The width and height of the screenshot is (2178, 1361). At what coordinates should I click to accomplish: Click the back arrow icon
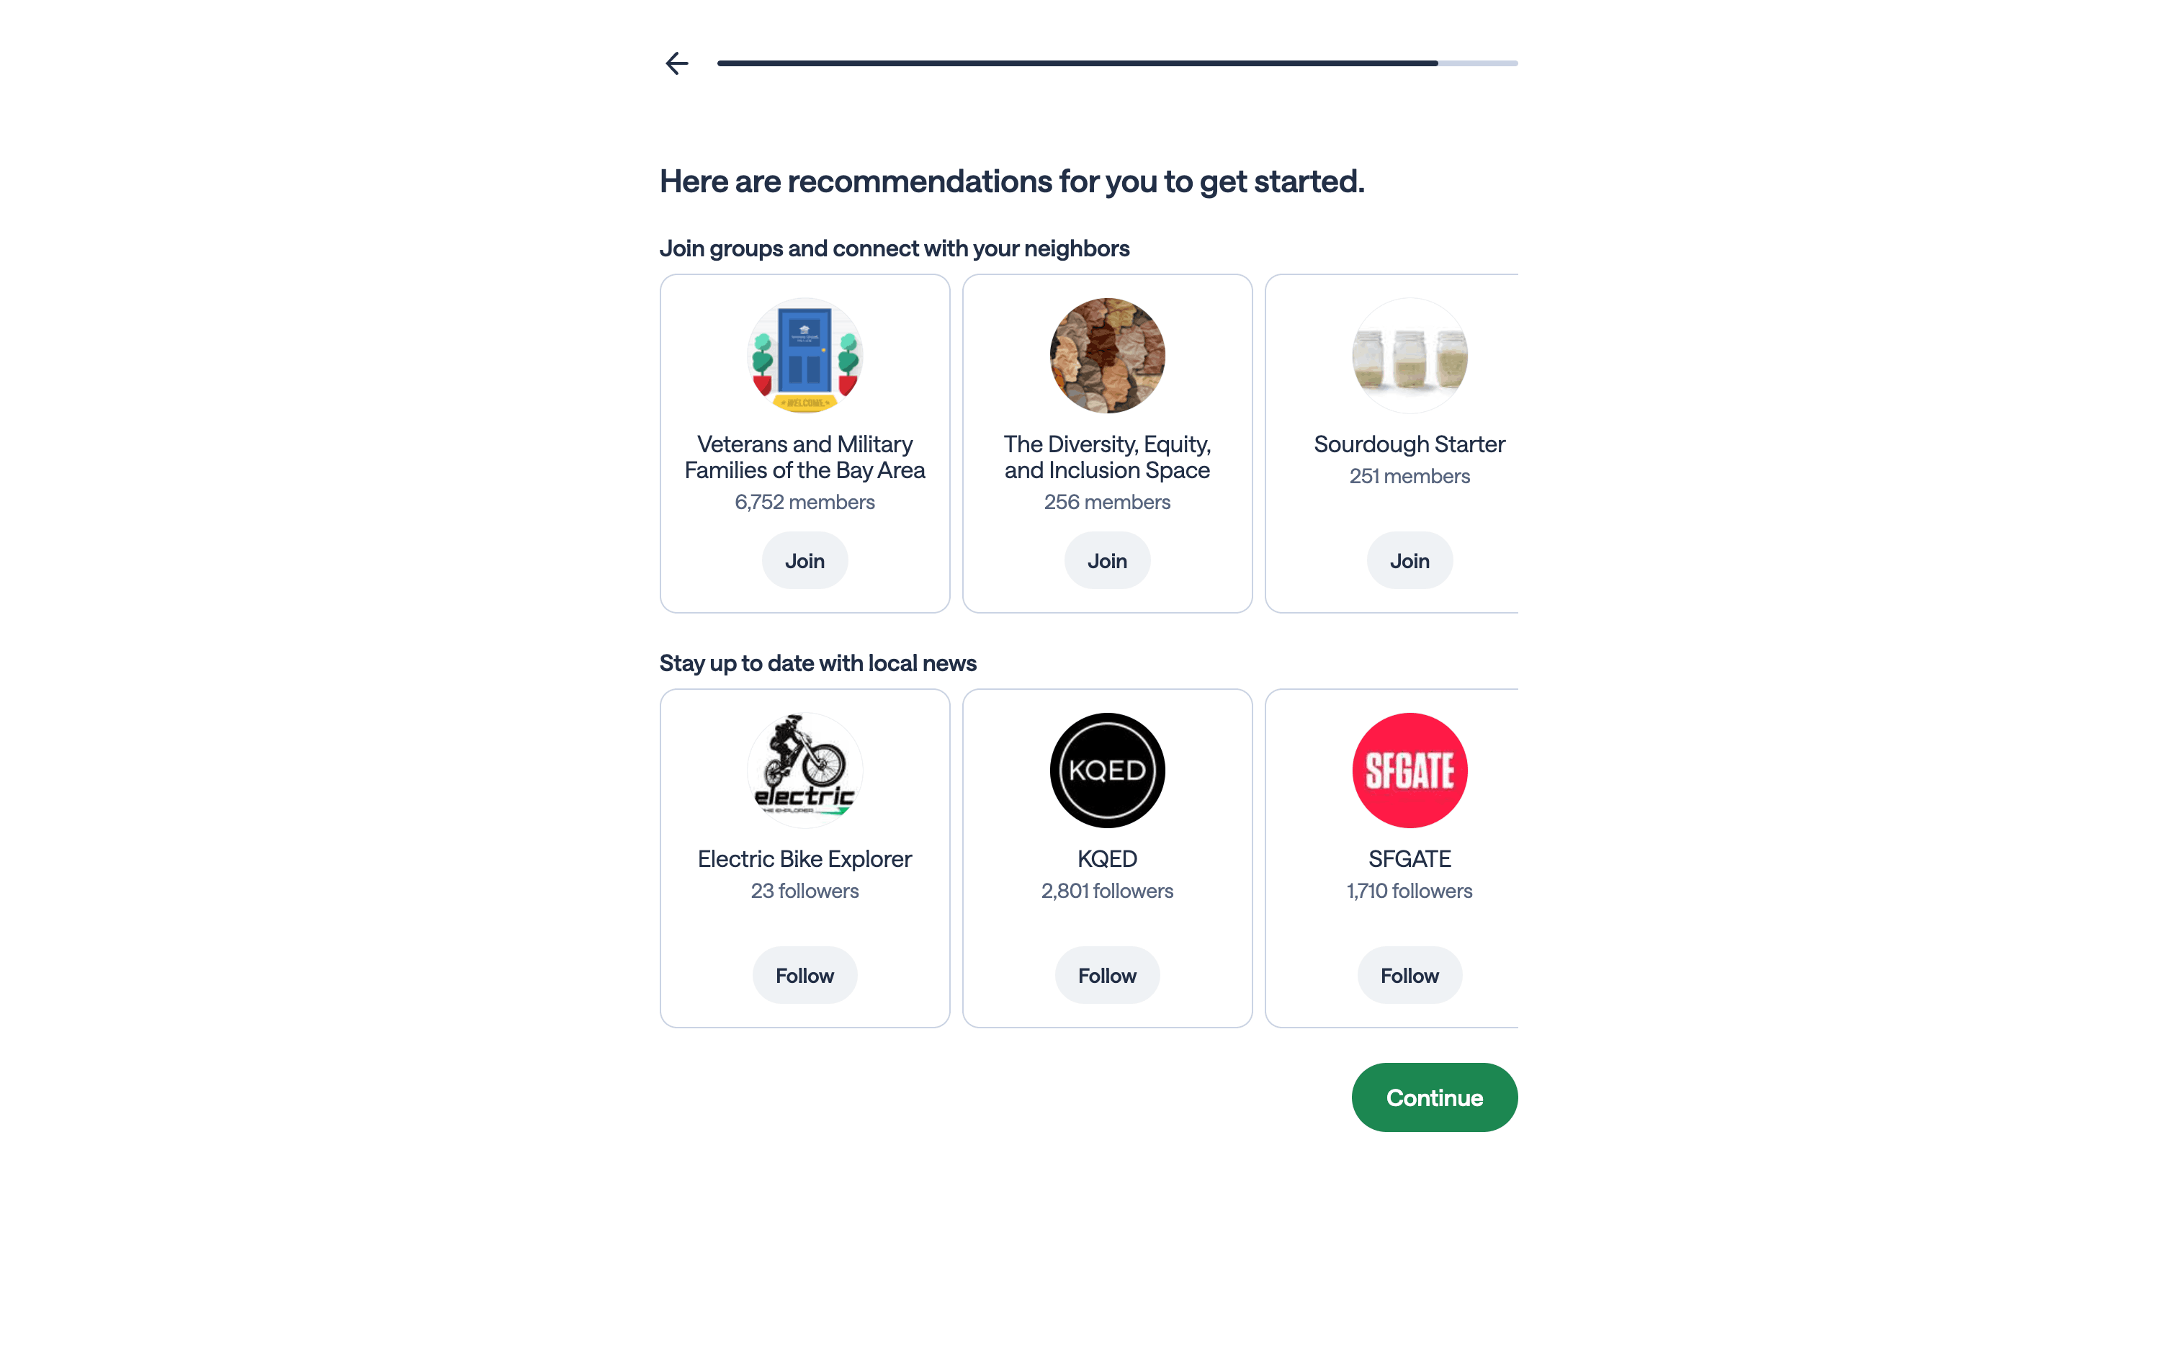tap(677, 63)
